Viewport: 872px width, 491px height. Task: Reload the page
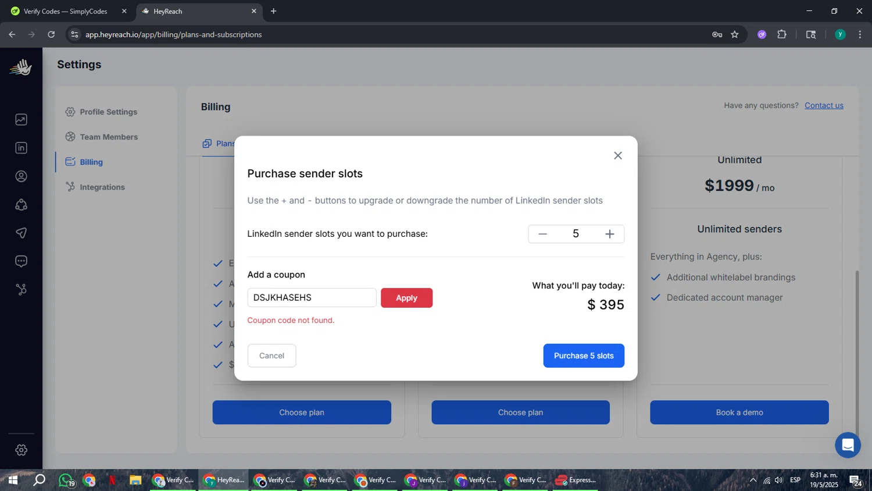(x=51, y=34)
